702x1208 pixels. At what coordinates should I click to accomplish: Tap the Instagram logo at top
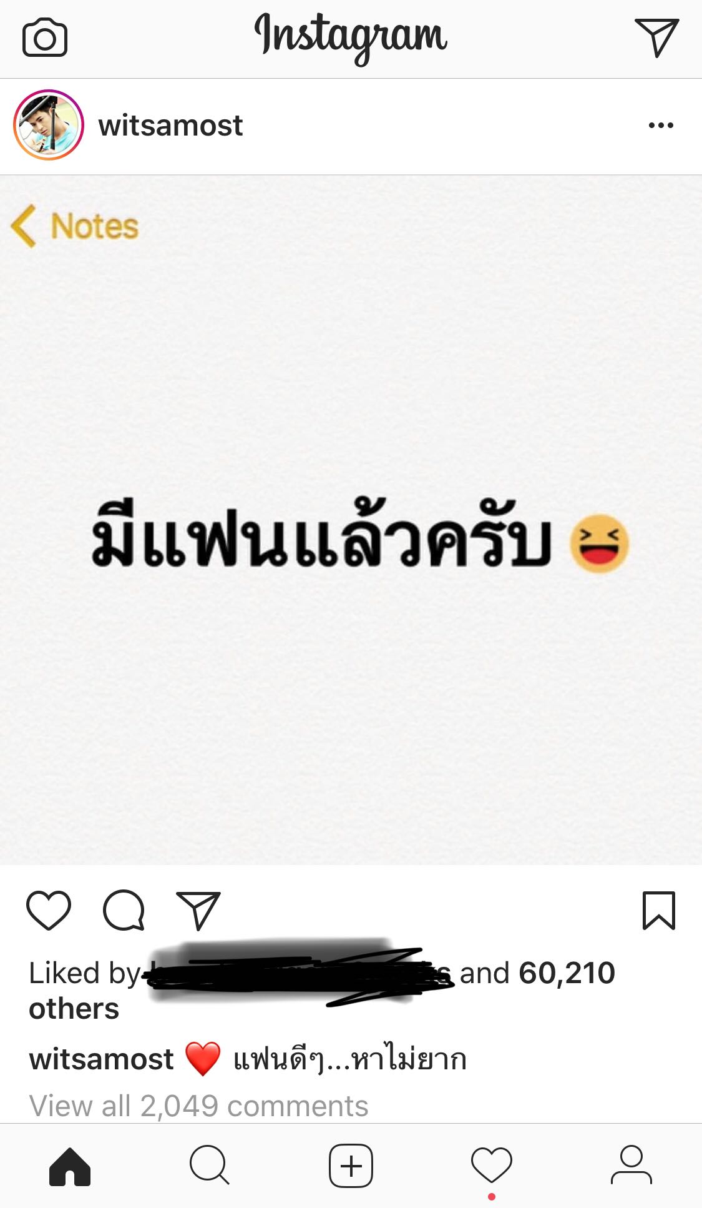pos(351,36)
